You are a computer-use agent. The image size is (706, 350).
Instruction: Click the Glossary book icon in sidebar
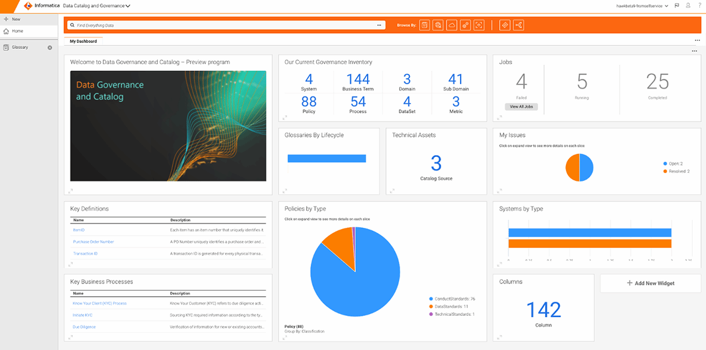[x=6, y=47]
